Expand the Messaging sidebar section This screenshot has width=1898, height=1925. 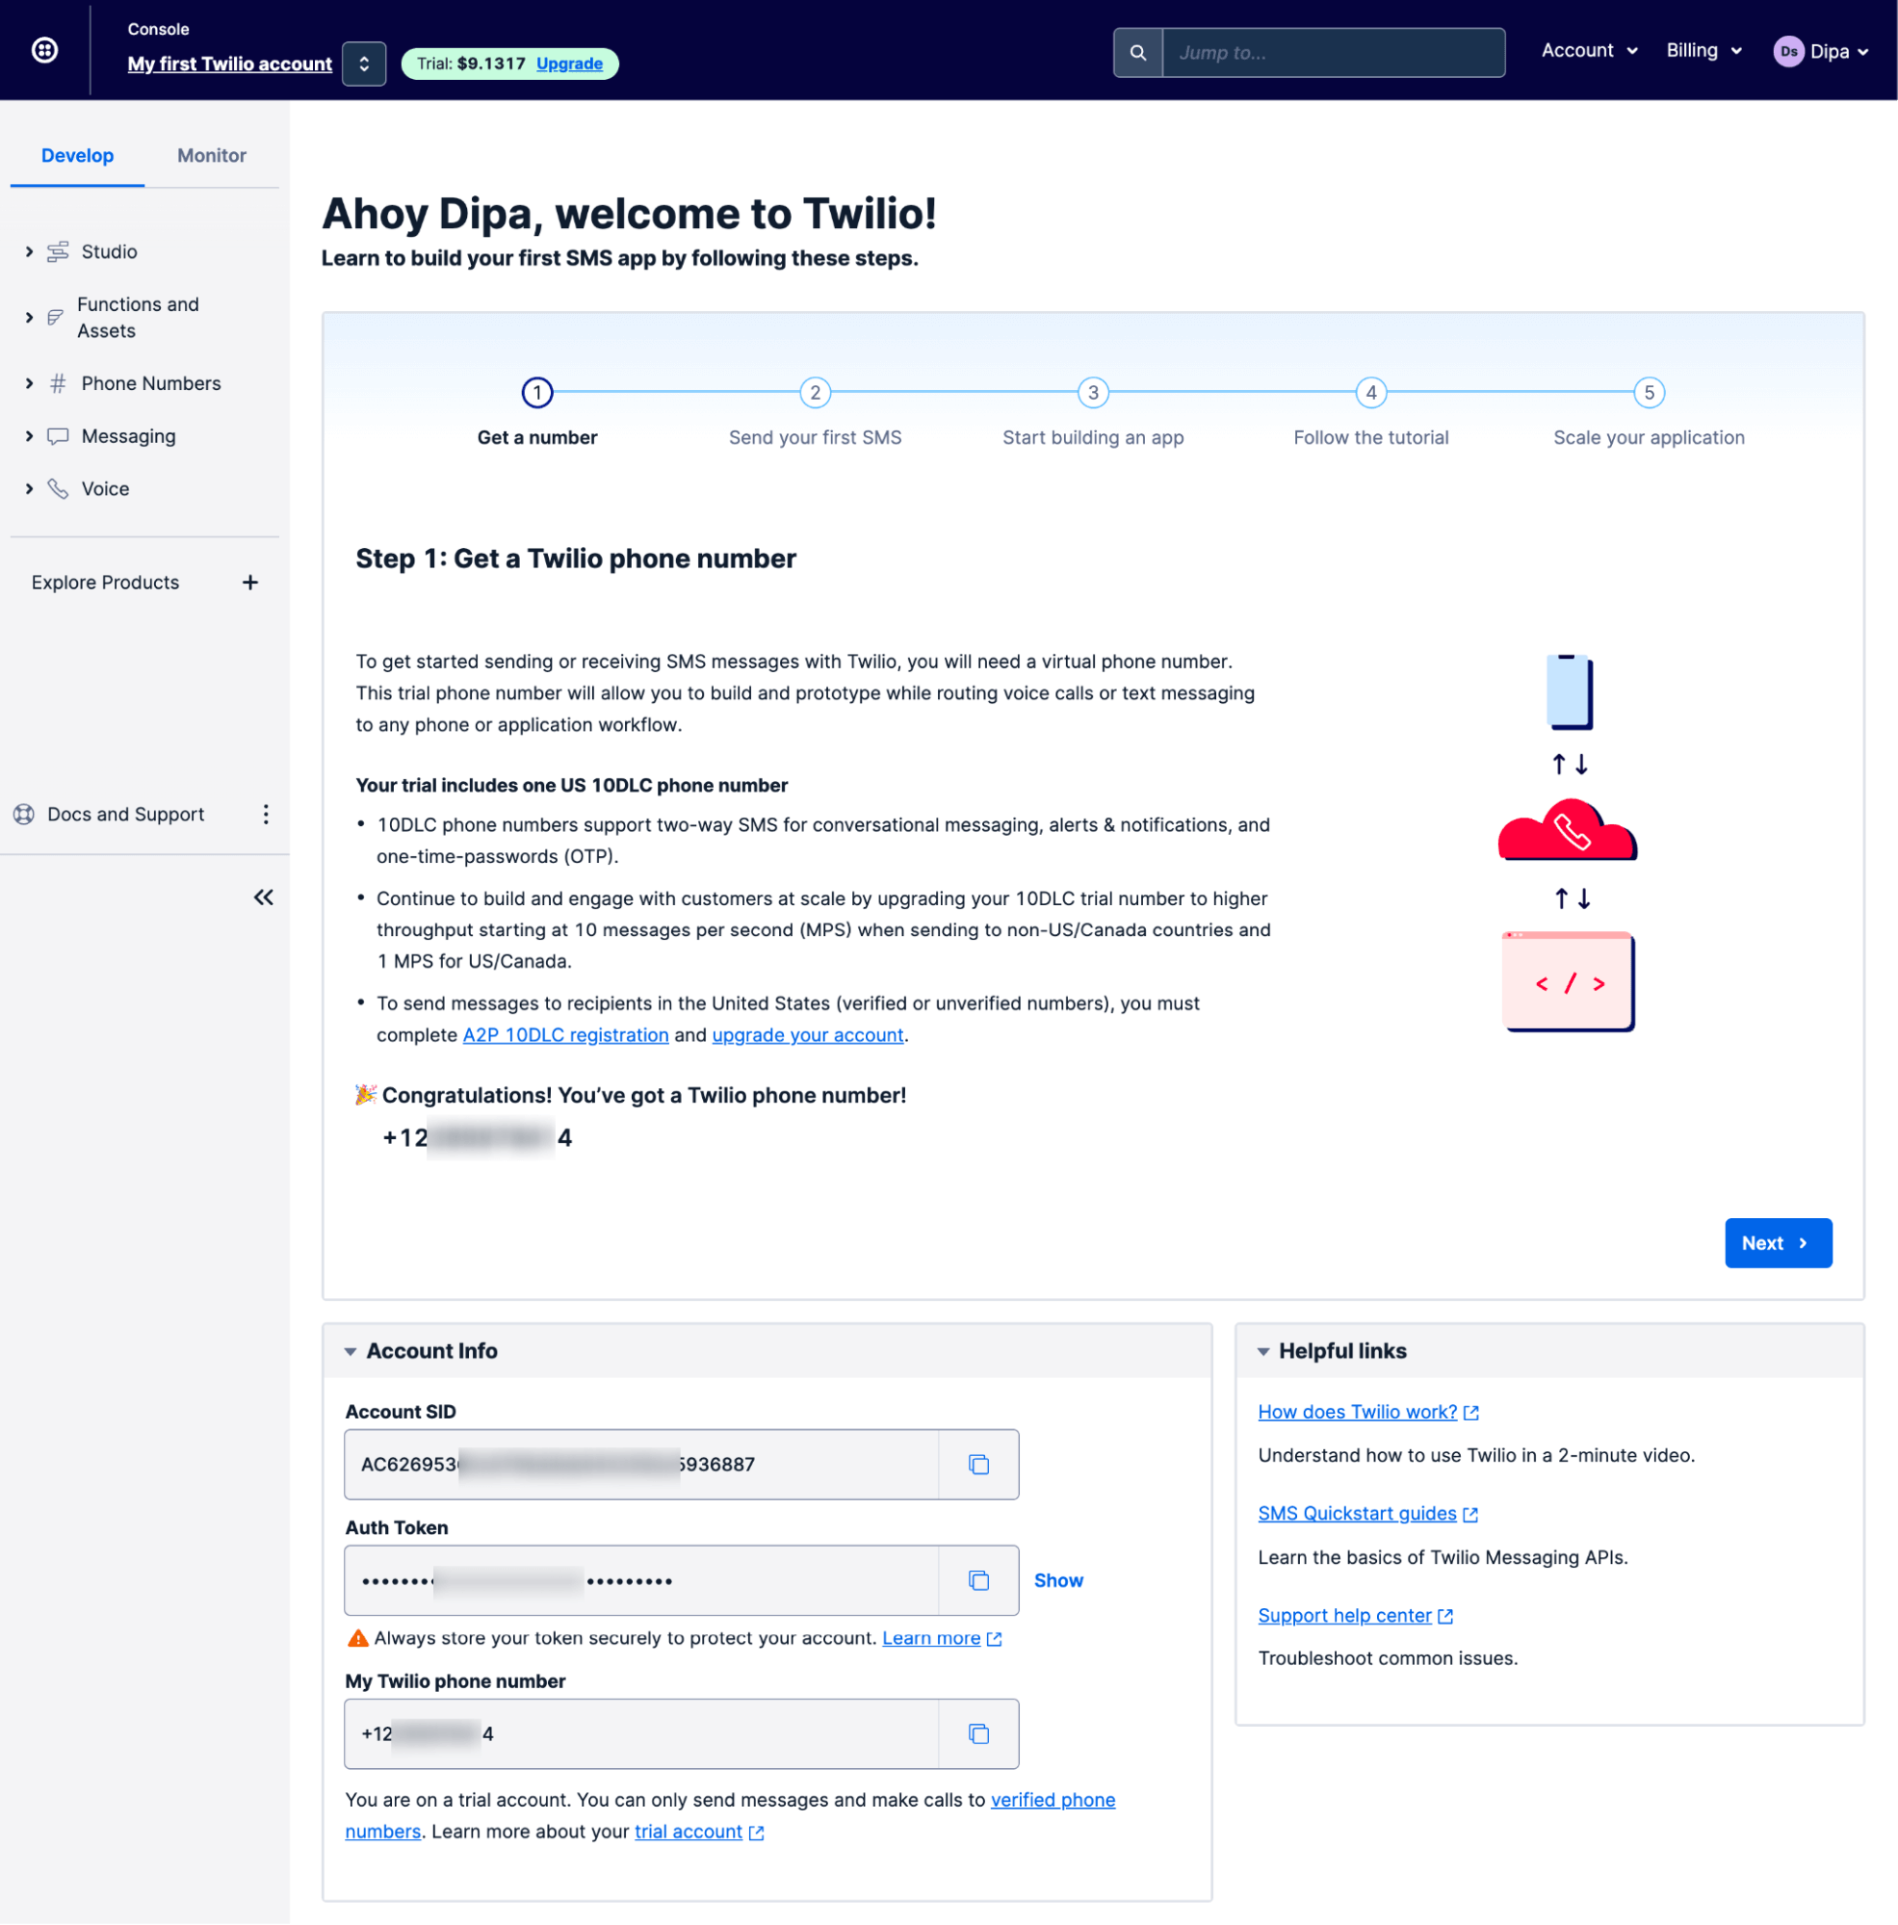[28, 435]
